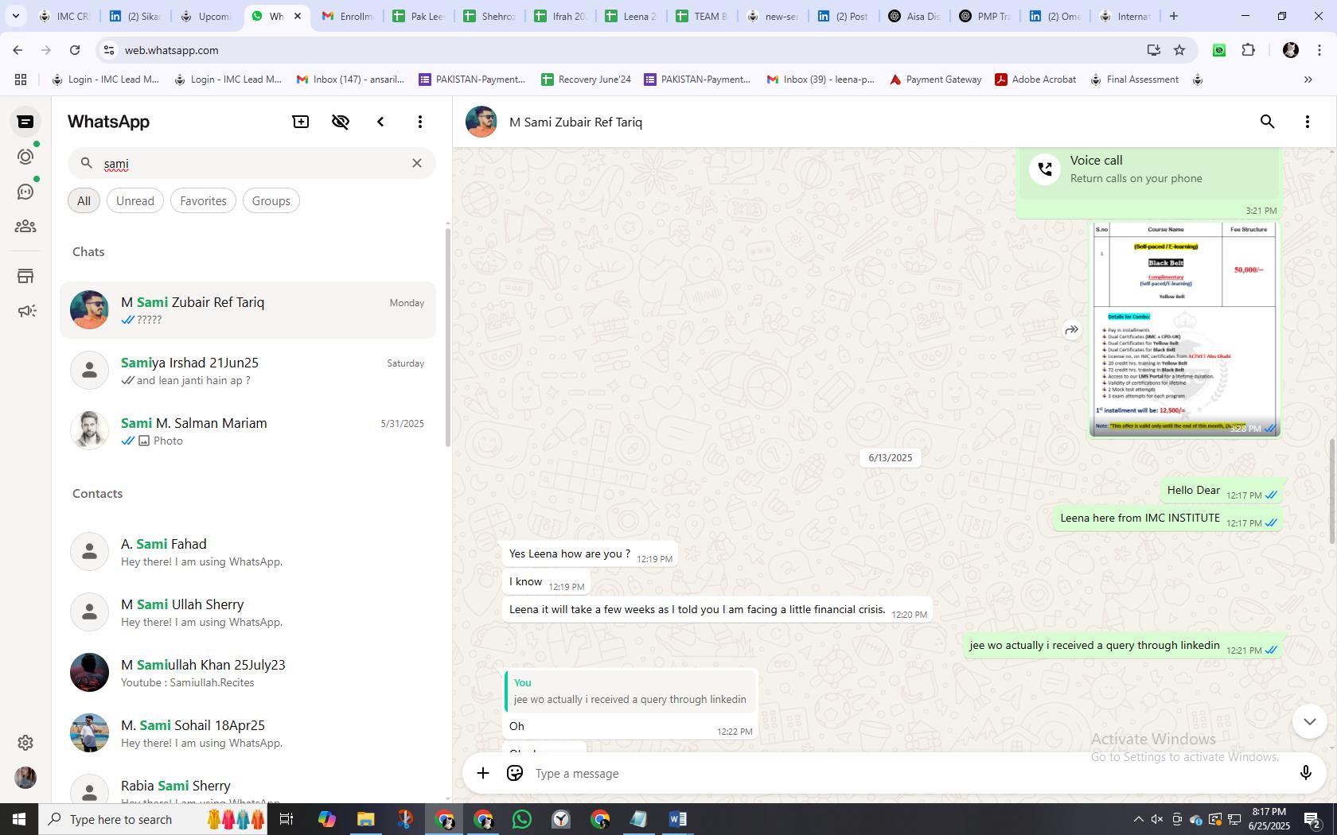Screen dimensions: 1337x835
Task: Open the chat list three-dot menu
Action: click(x=420, y=122)
